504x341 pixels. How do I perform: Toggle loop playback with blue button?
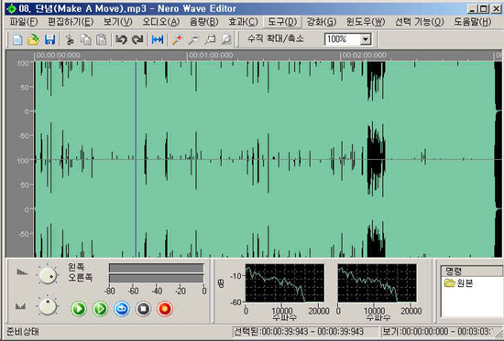click(122, 309)
